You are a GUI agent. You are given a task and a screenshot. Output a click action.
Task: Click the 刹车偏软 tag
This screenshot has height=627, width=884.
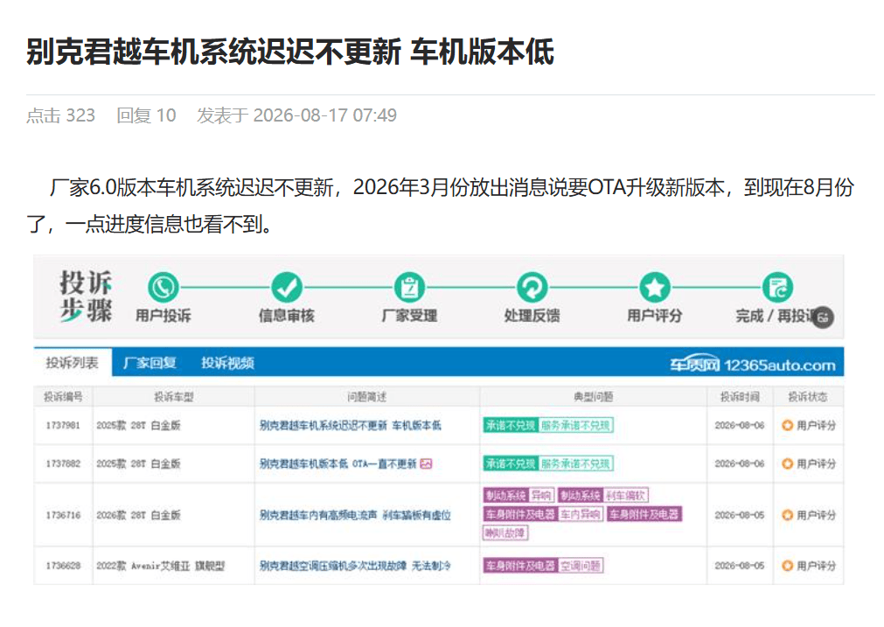625,496
